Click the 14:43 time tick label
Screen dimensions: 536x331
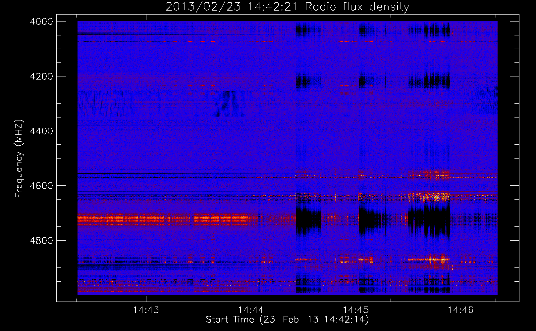pos(146,310)
